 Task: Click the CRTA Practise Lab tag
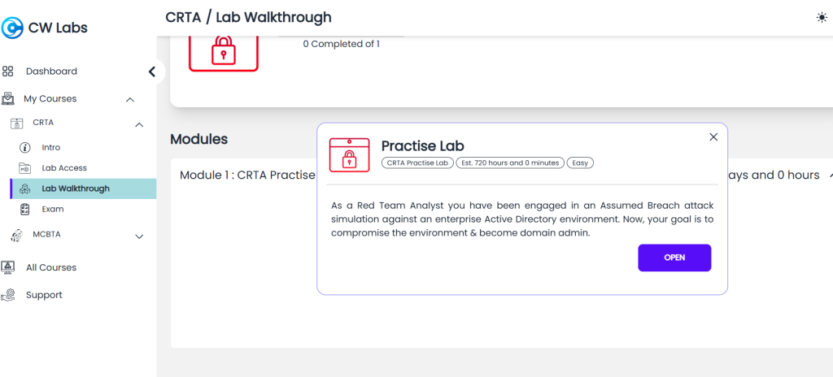[417, 163]
